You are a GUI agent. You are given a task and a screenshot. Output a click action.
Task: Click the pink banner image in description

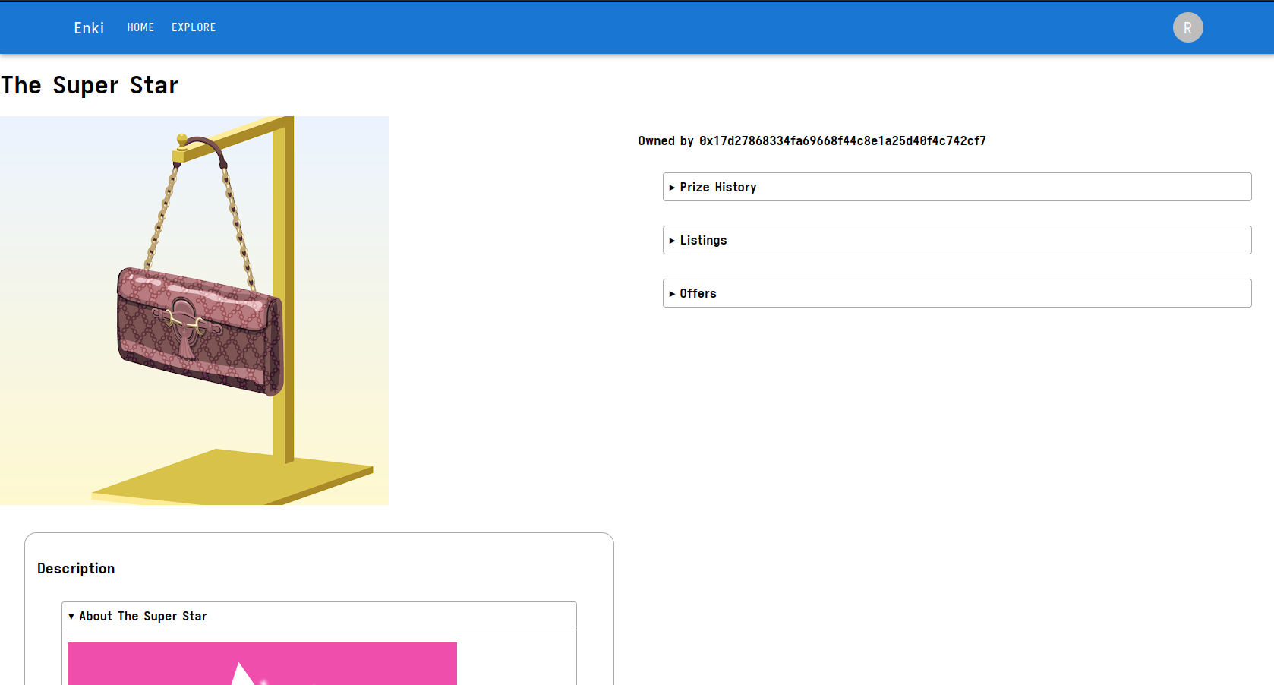(263, 664)
